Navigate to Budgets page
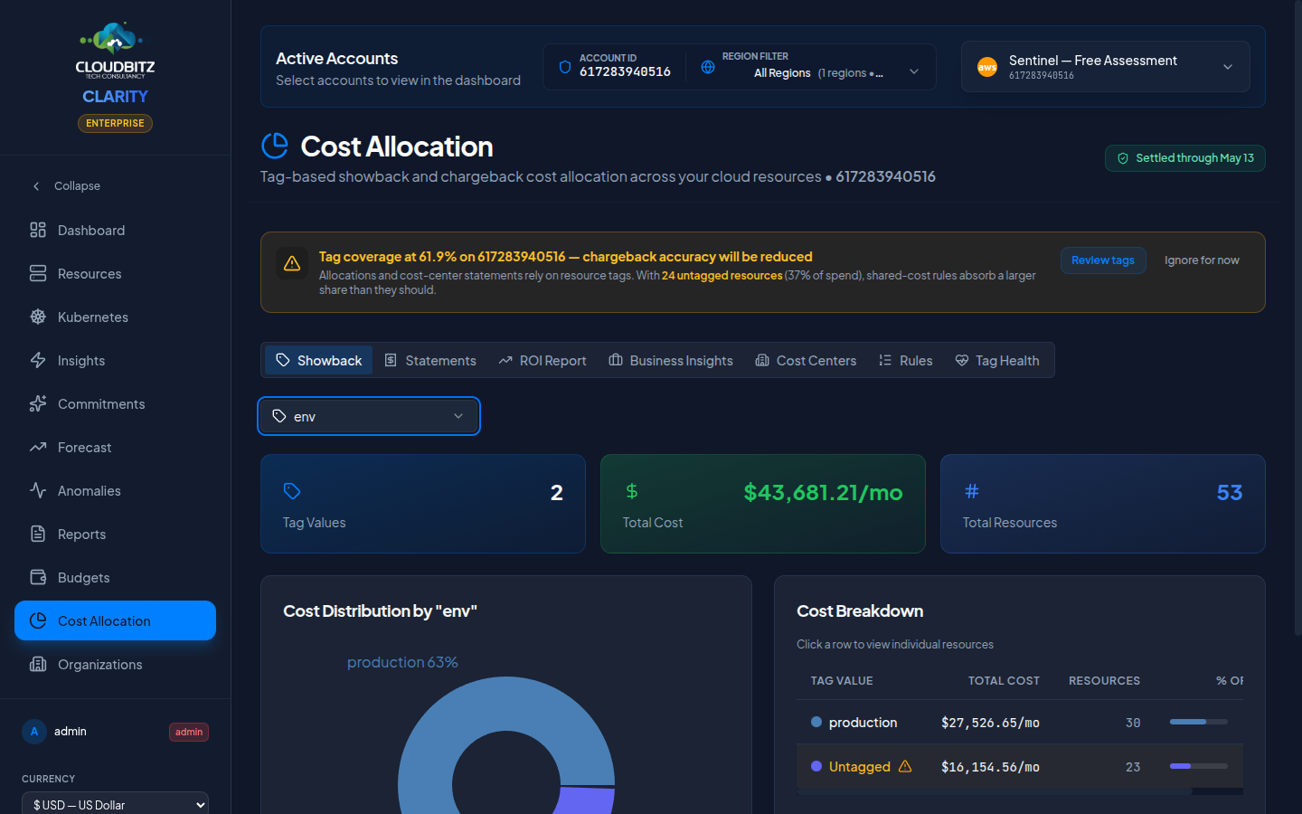This screenshot has height=814, width=1302. pyautogui.click(x=115, y=577)
